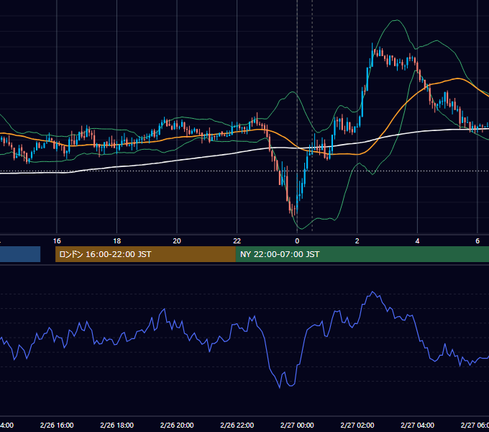Click the '6' hour label on price chart axis
The width and height of the screenshot is (489, 432).
pos(477,241)
